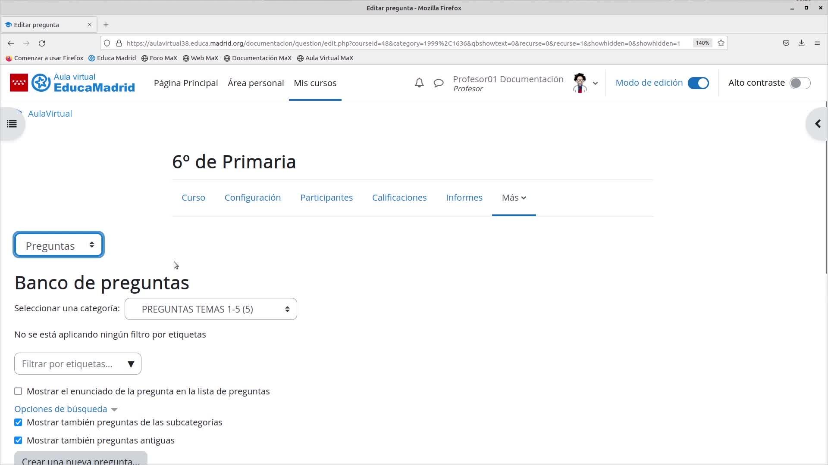The width and height of the screenshot is (828, 465).
Task: Collapse Opciones de búsqueda link
Action: pyautogui.click(x=61, y=409)
